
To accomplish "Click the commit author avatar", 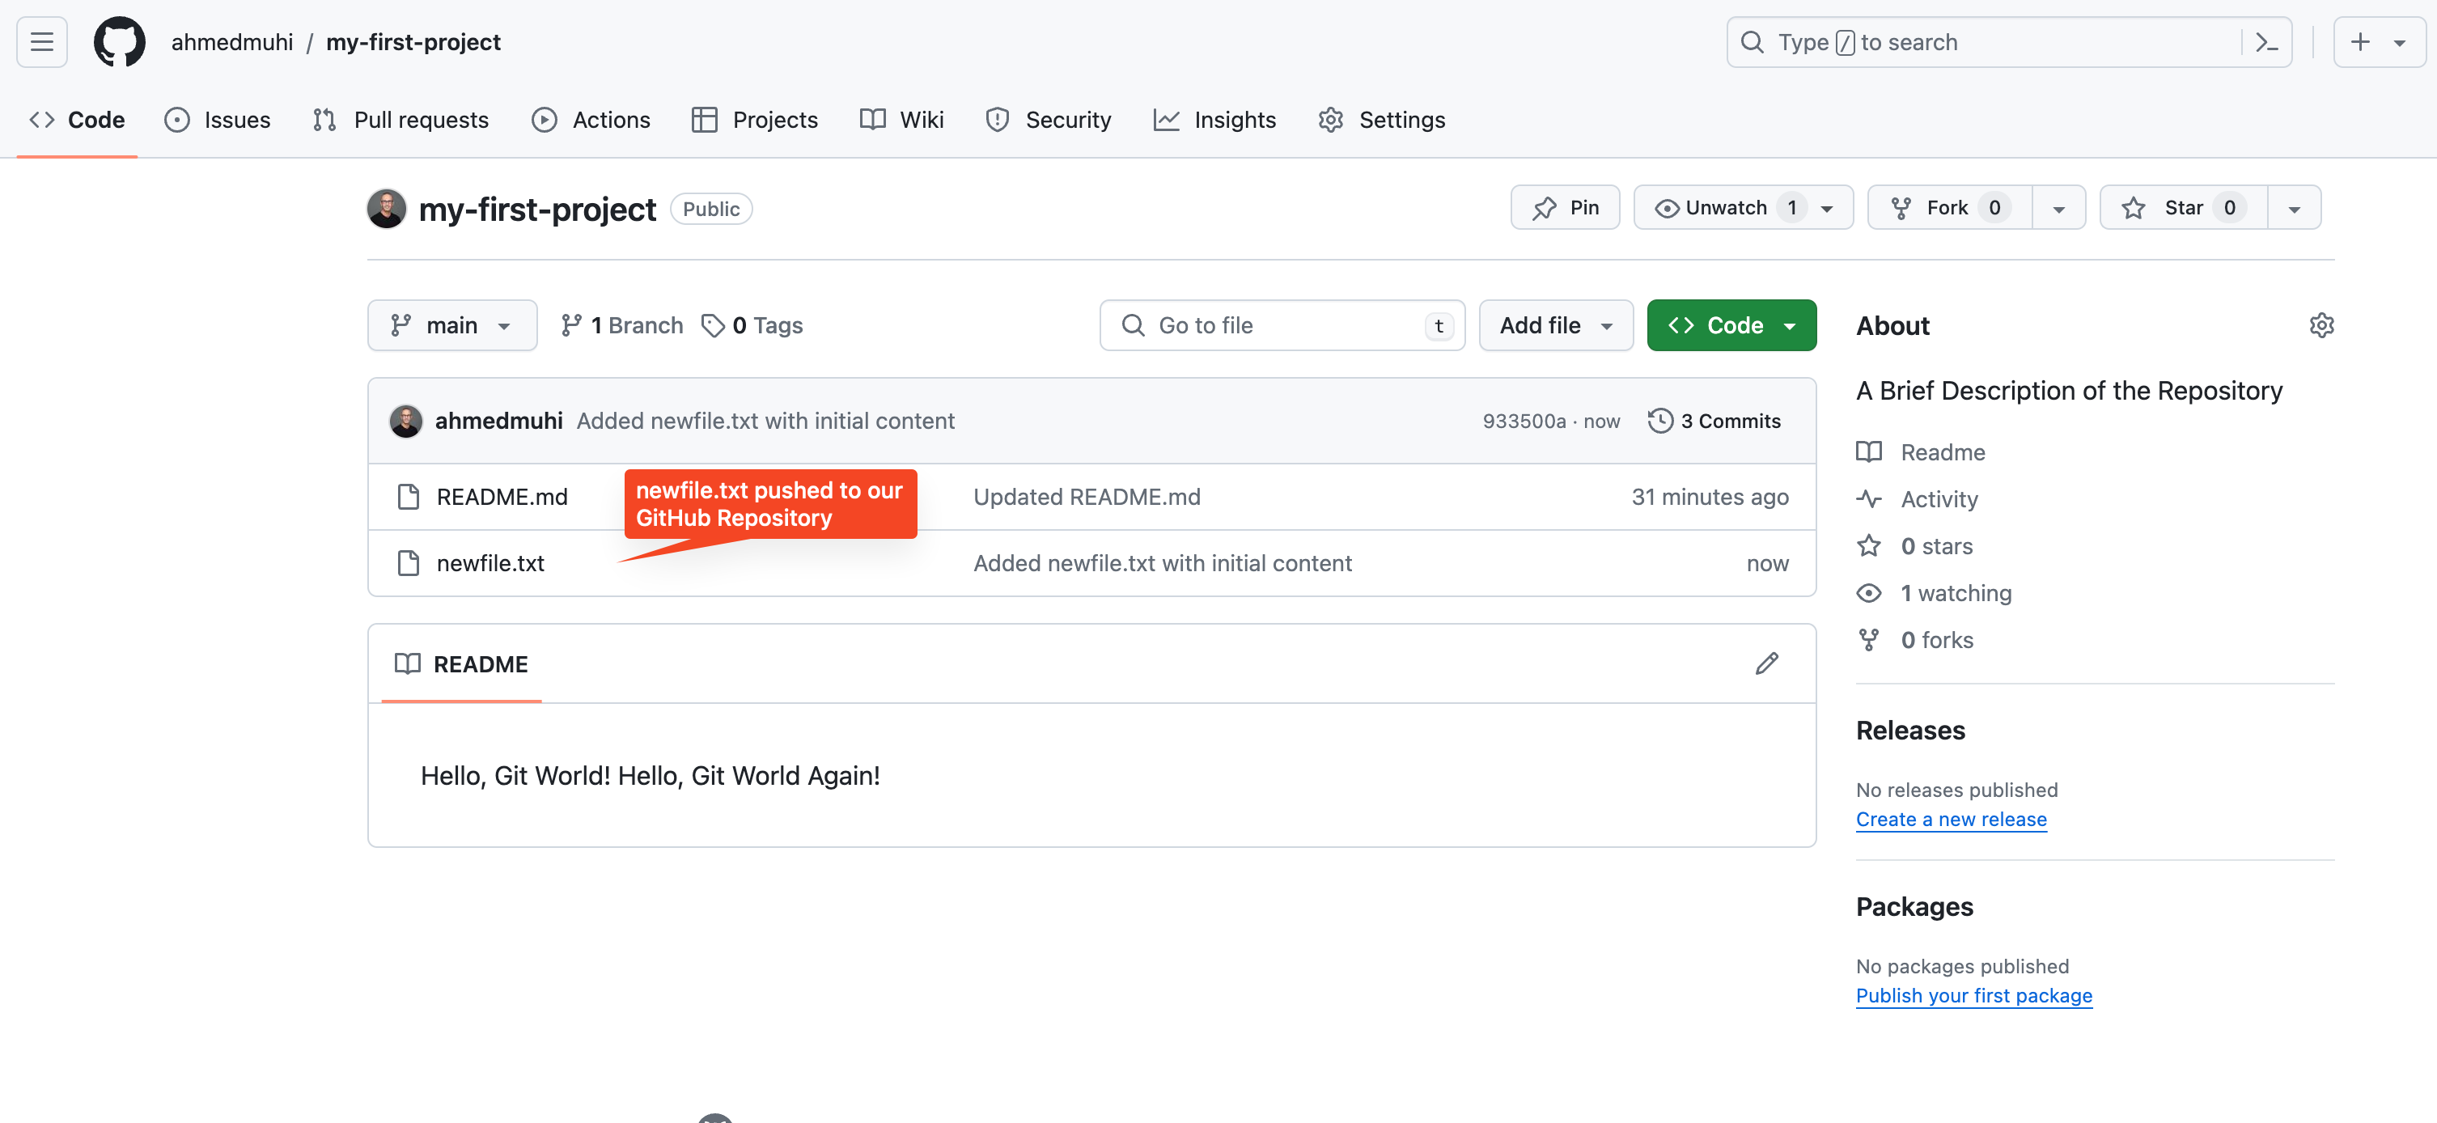I will coord(406,421).
